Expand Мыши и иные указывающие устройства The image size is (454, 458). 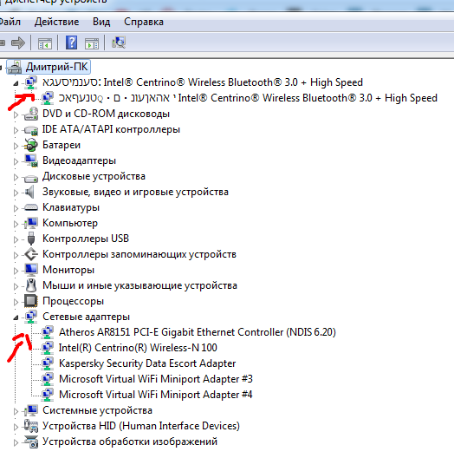[x=16, y=286]
